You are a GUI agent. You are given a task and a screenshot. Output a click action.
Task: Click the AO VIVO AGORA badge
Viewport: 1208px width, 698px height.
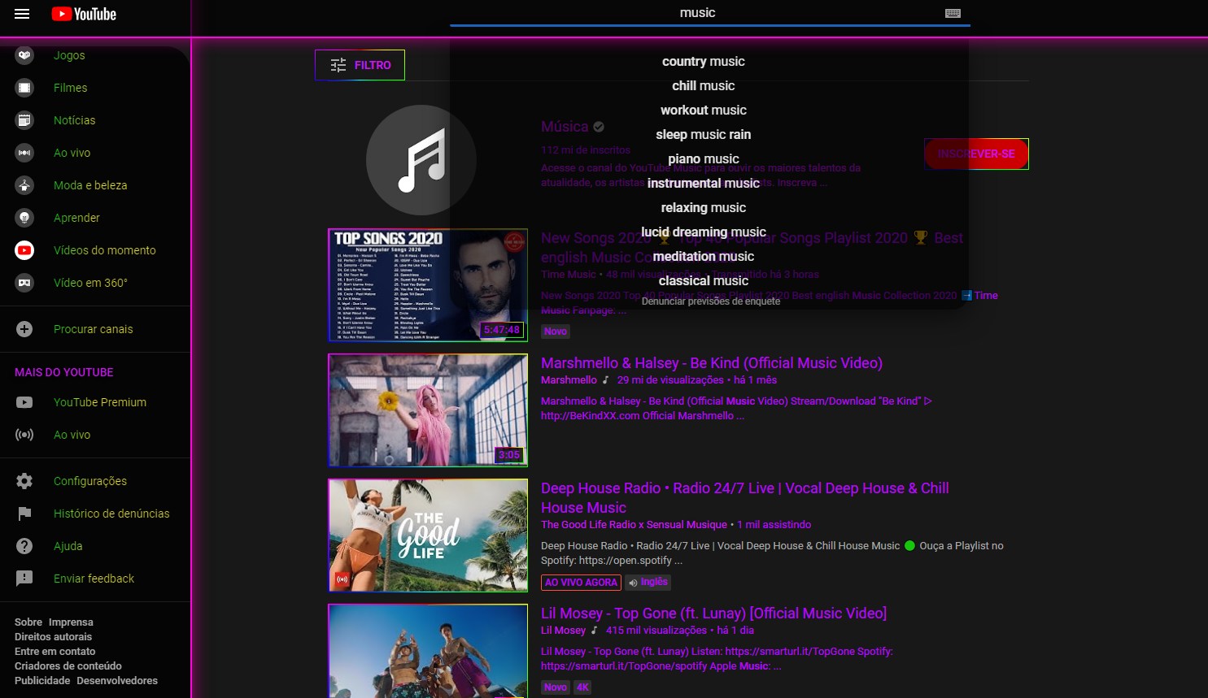click(581, 583)
